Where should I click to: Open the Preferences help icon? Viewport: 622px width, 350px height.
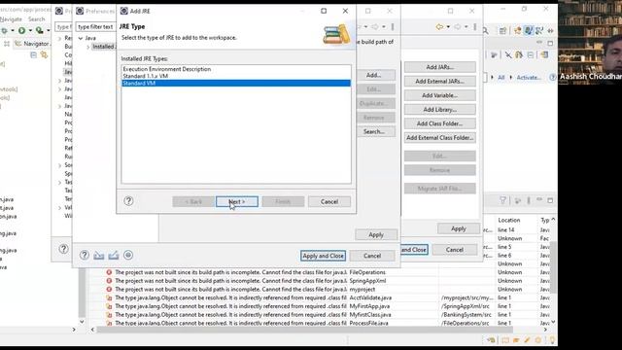[85, 255]
